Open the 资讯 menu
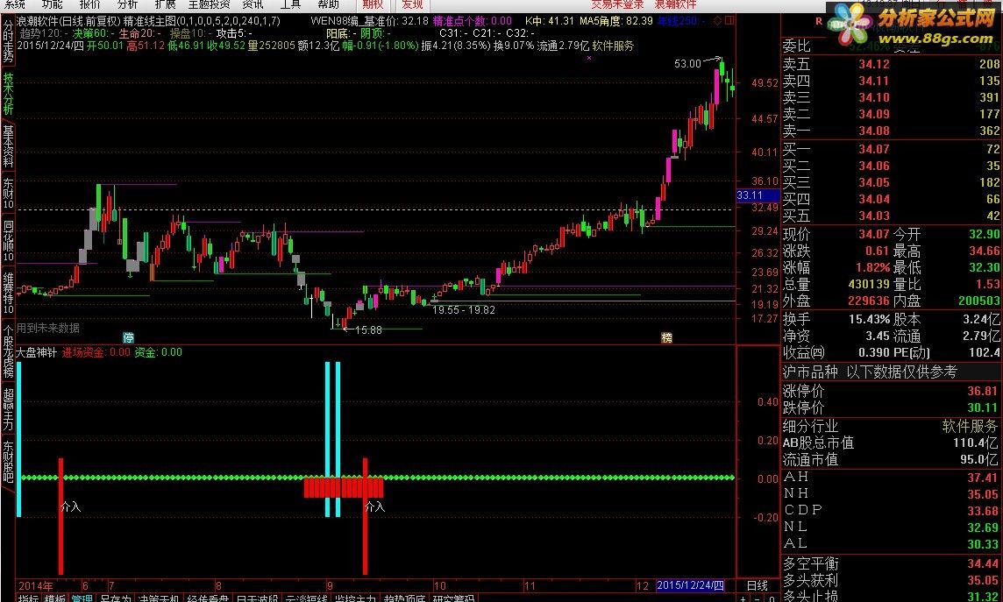Viewport: 1003px width, 602px height. pos(253,4)
